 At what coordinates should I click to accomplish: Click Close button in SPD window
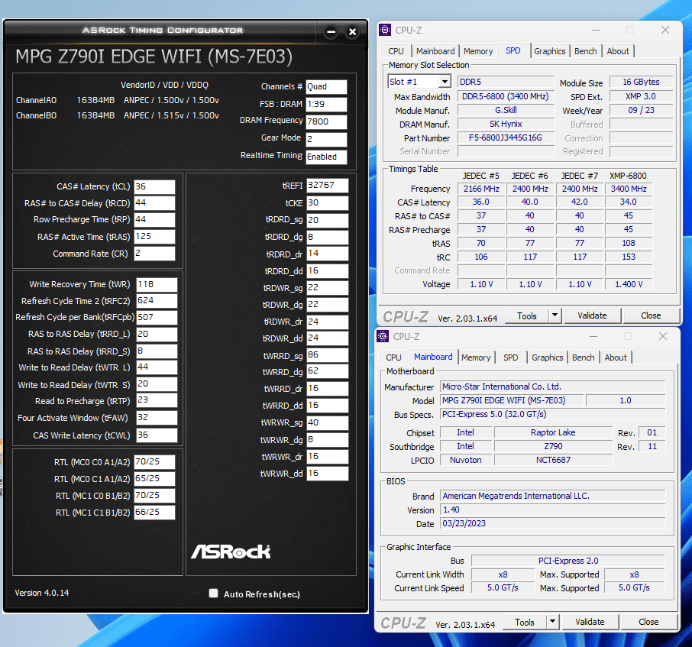tap(651, 315)
